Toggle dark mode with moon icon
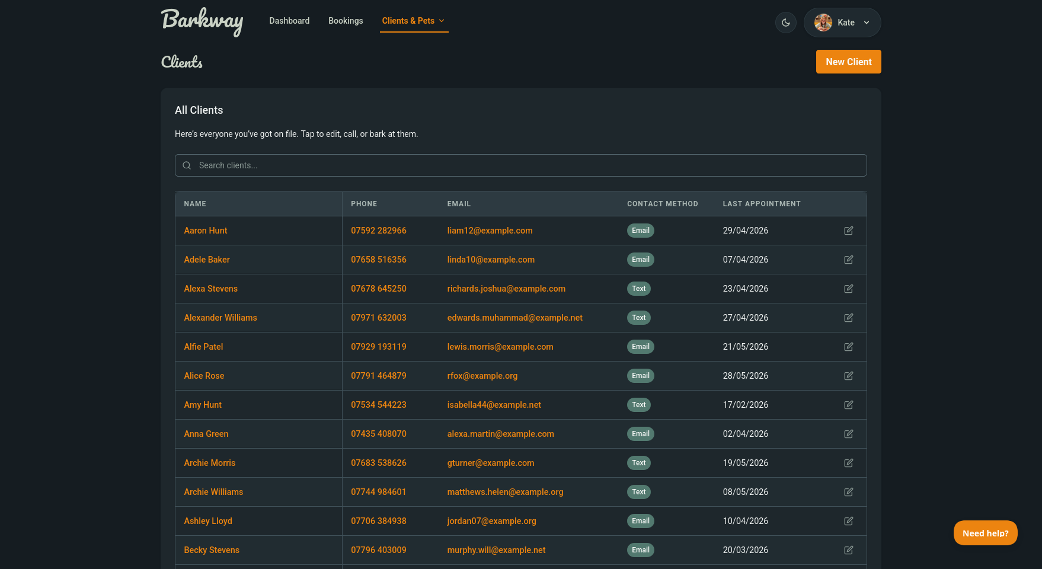1042x569 pixels. [785, 23]
